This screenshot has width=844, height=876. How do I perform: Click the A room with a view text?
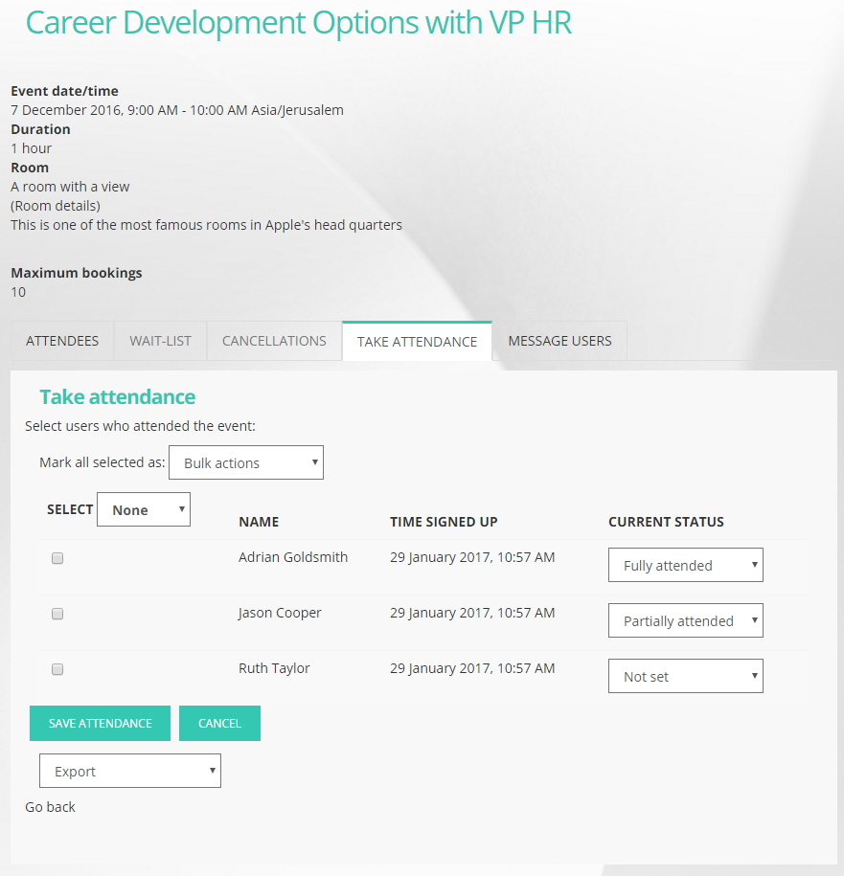[x=70, y=187]
